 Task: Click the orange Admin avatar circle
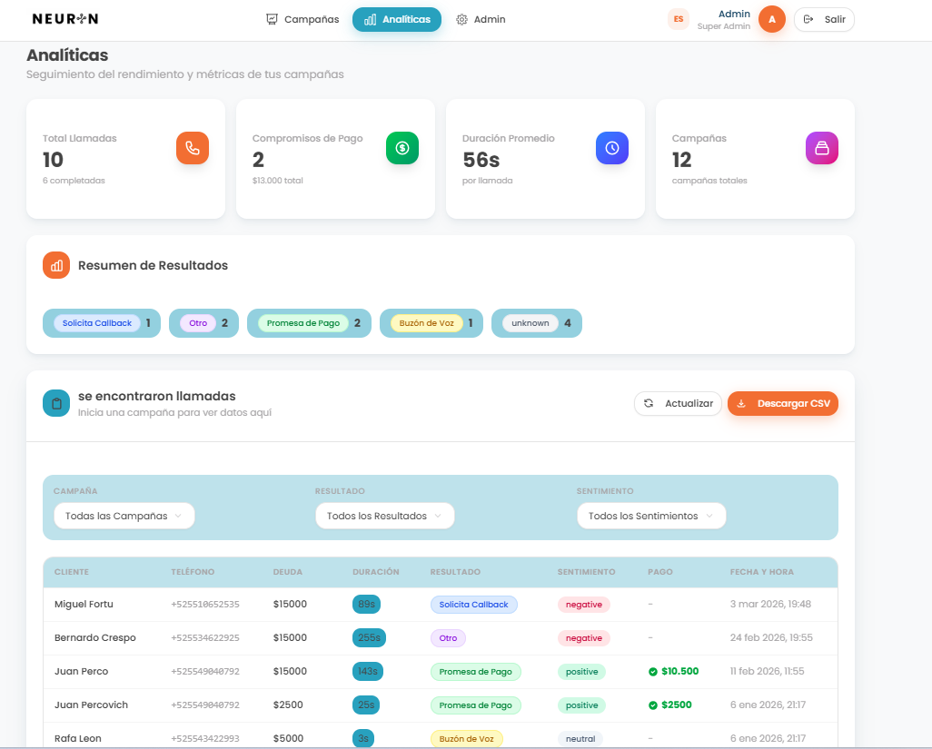click(771, 19)
